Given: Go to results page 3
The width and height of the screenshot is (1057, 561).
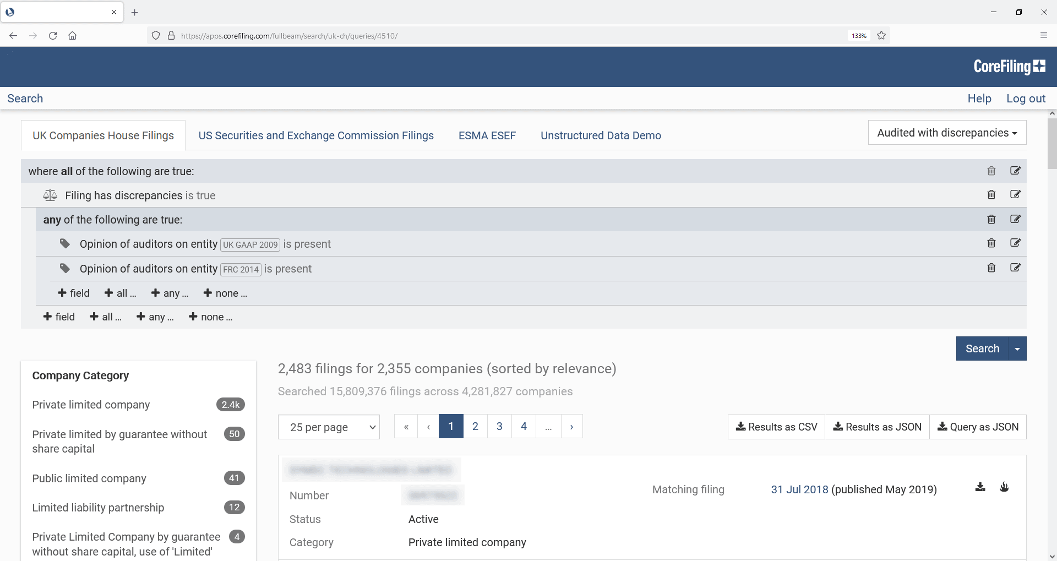Looking at the screenshot, I should click(x=499, y=427).
